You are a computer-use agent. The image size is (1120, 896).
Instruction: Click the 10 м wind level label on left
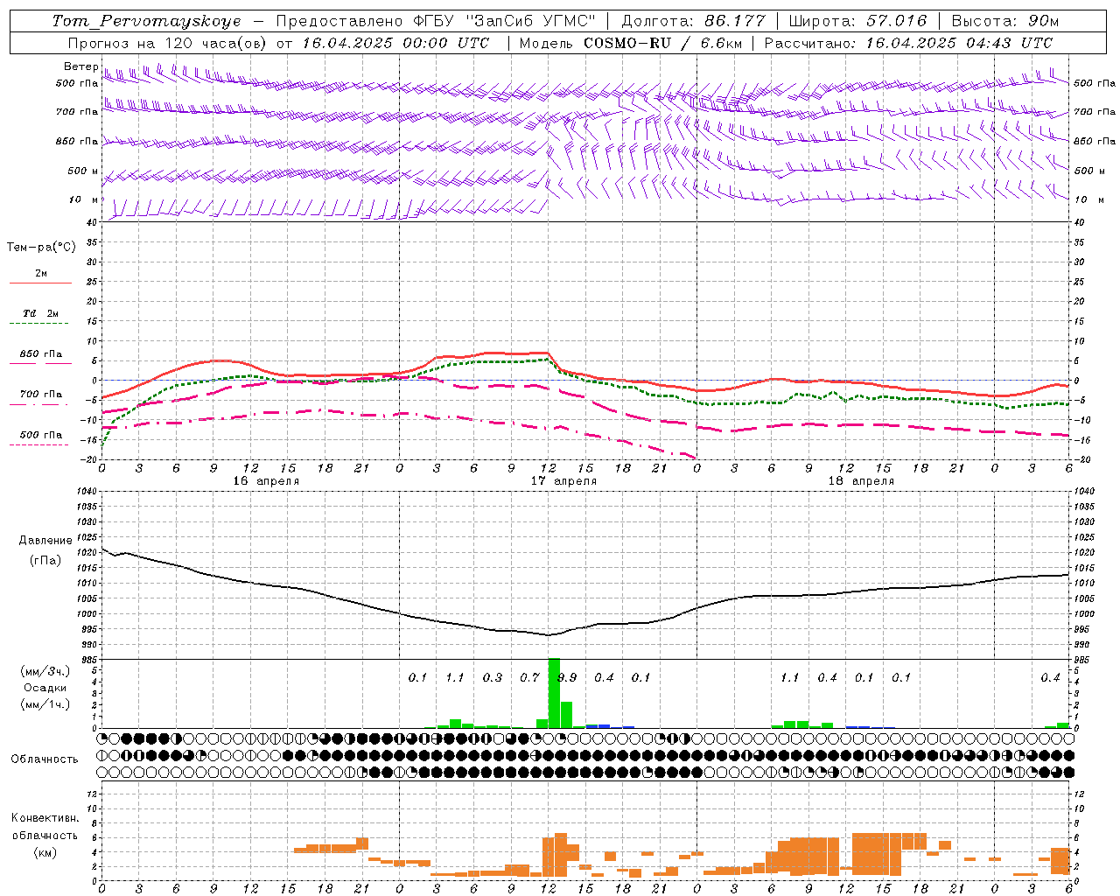[83, 199]
